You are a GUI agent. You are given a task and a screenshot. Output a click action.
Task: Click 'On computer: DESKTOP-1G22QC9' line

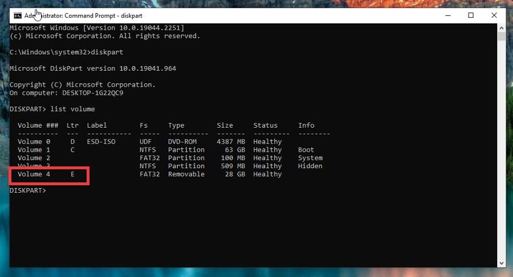[x=67, y=93]
